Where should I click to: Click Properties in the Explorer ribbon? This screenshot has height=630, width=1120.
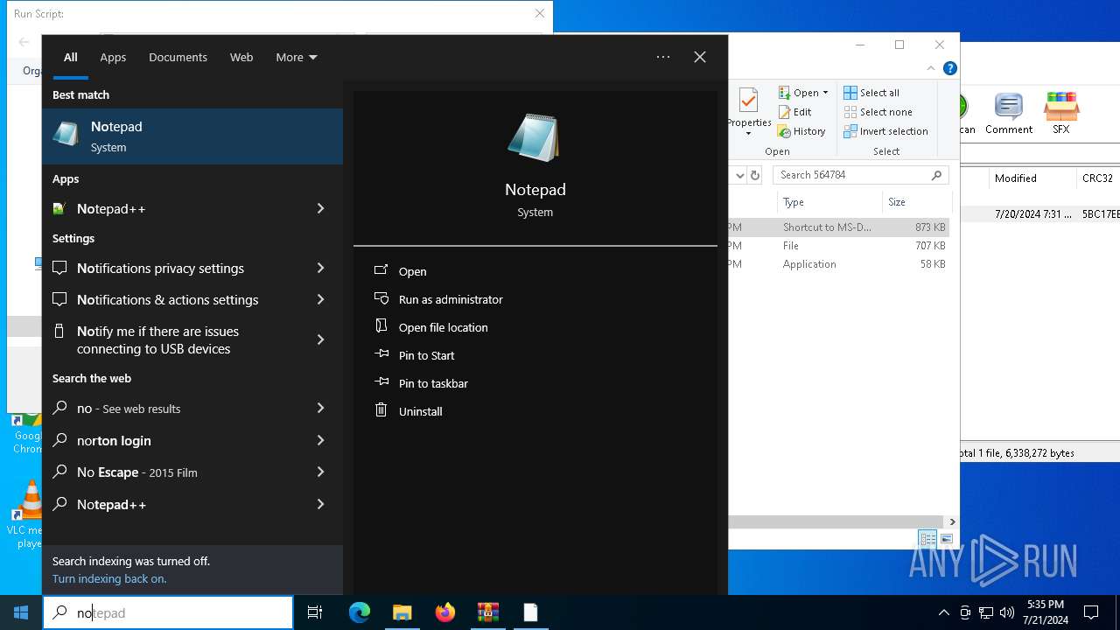point(749,111)
